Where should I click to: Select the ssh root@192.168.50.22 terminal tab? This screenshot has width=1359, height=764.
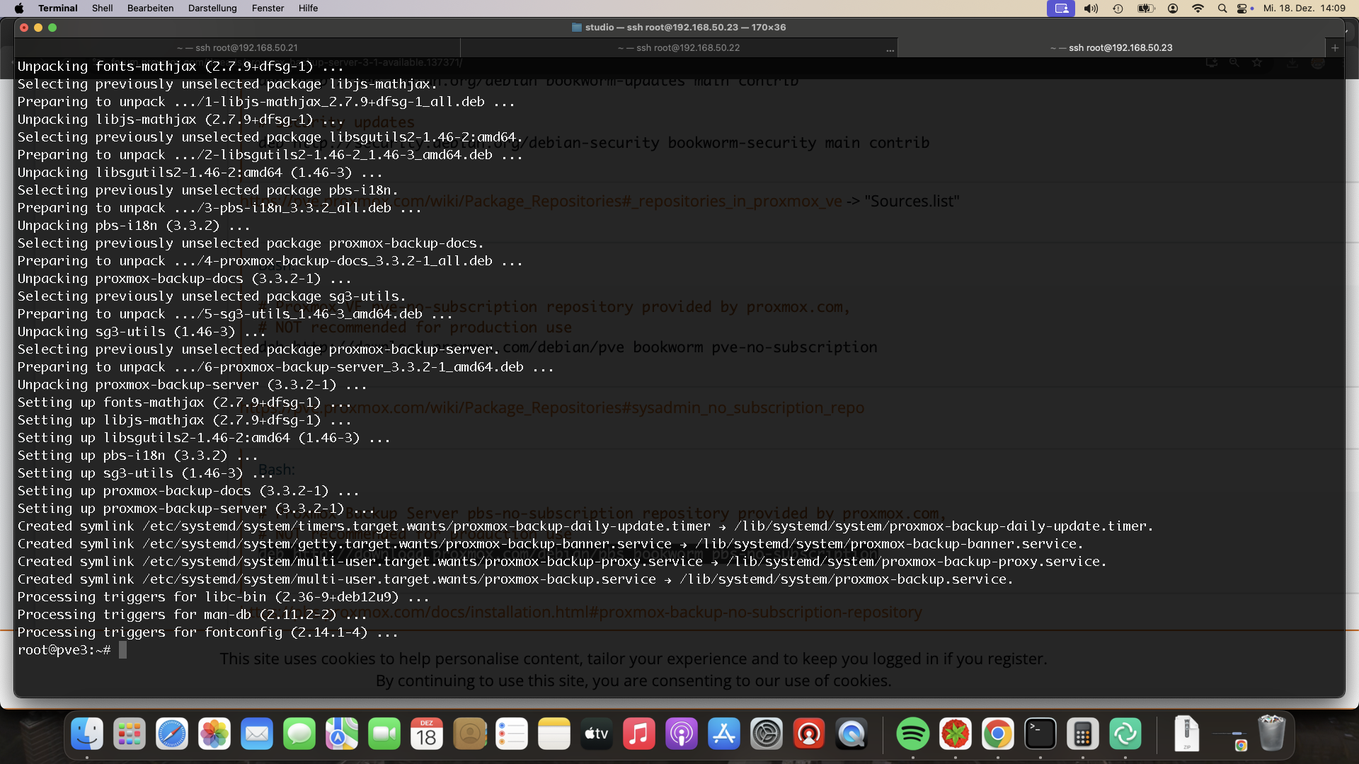tap(679, 47)
